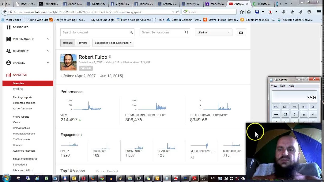The width and height of the screenshot is (324, 182).
Task: Open the Playback locations report
Action: (24, 134)
